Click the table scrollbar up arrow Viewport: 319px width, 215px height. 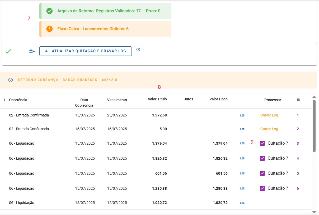click(x=314, y=97)
